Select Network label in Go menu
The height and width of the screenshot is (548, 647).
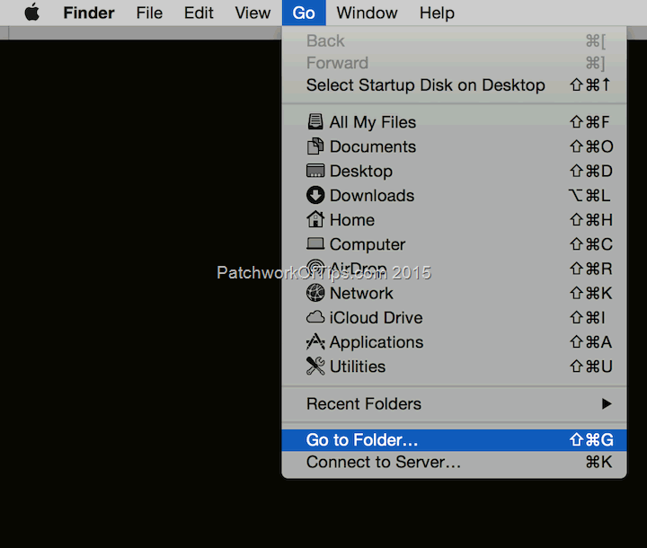coord(361,293)
